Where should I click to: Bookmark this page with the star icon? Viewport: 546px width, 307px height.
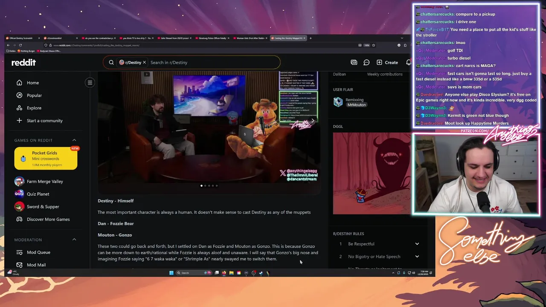[374, 45]
